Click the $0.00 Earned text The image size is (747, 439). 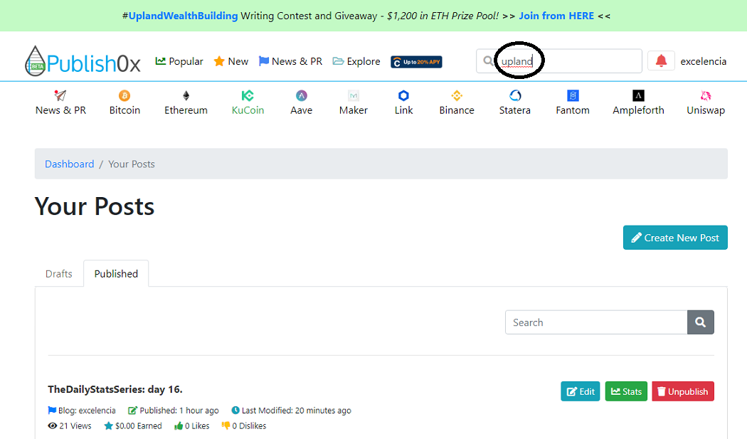133,425
